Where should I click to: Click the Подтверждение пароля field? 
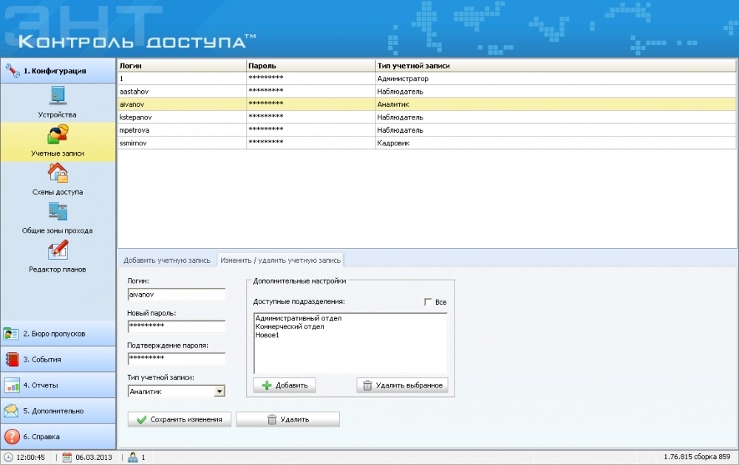177,359
